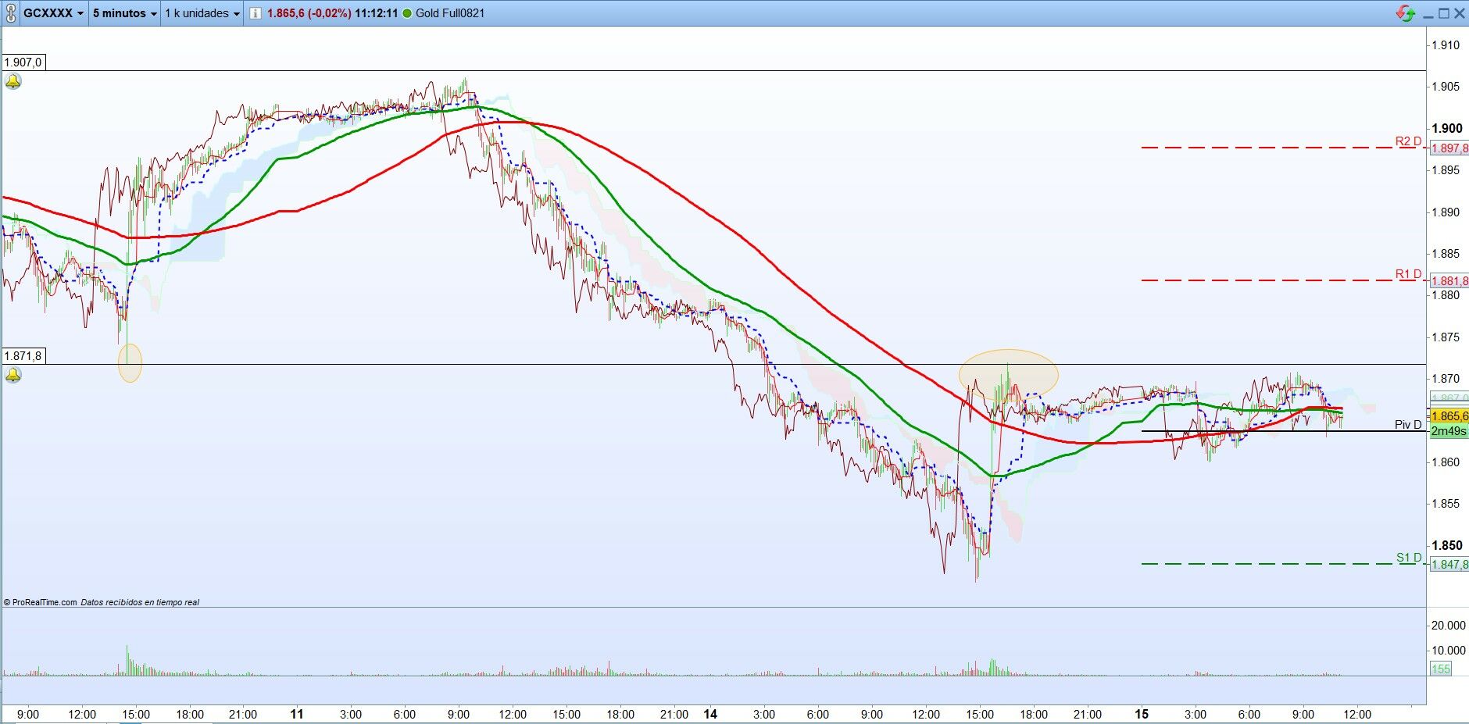Click the 1.855 price axis label
Image resolution: width=1469 pixels, height=724 pixels.
coord(1446,504)
